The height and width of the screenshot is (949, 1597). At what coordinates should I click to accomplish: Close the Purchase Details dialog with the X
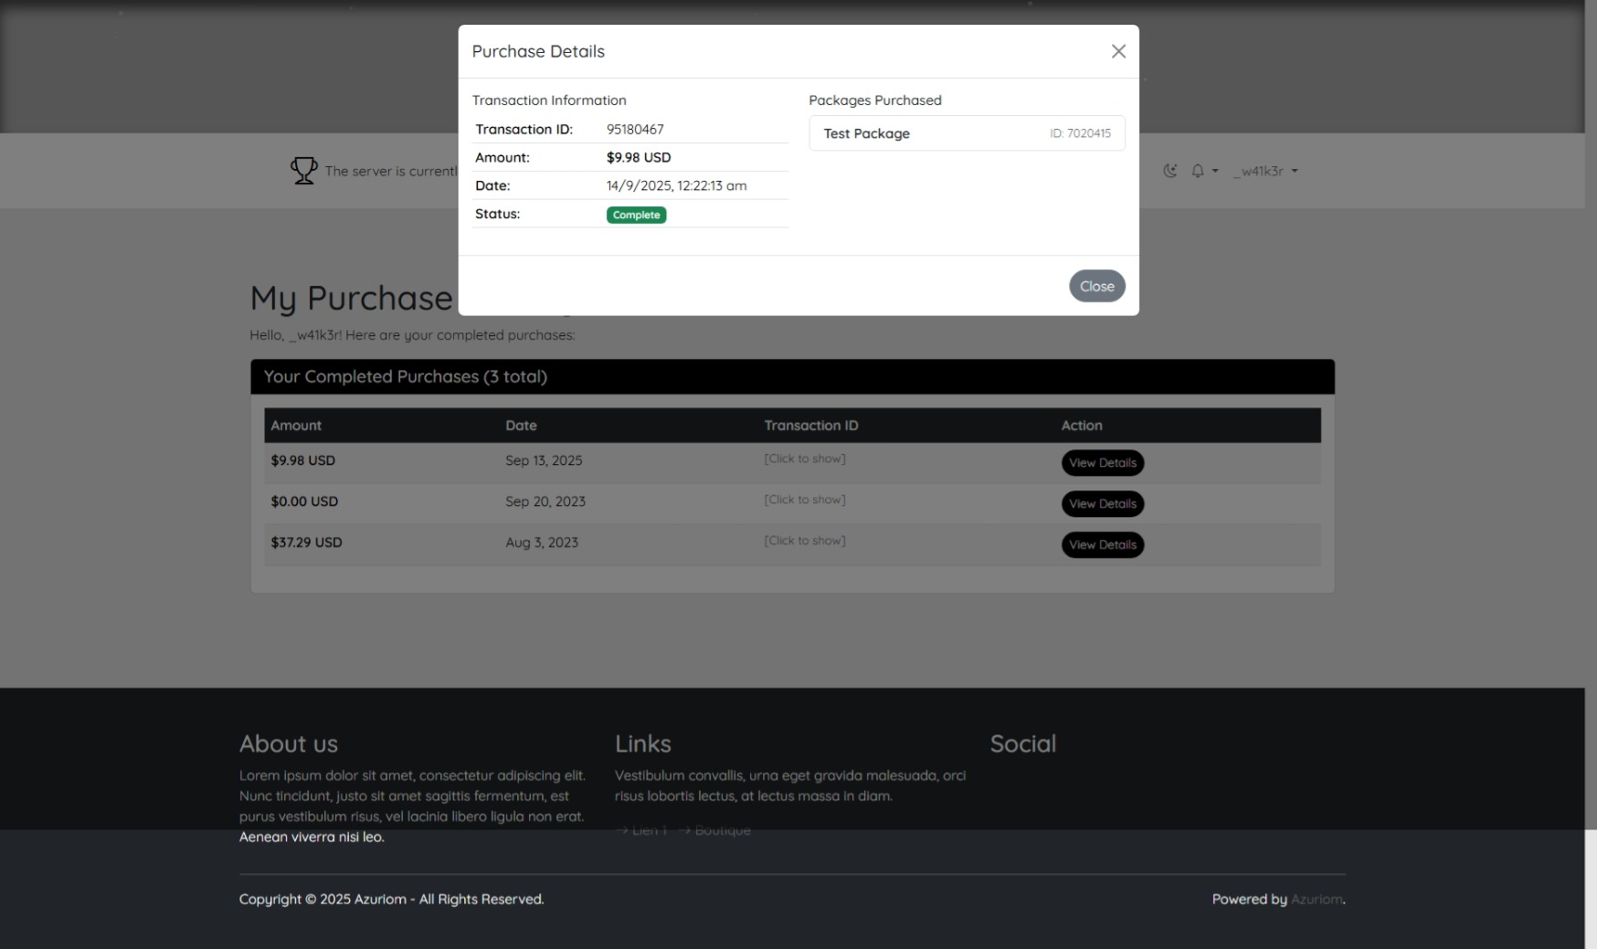(1118, 51)
